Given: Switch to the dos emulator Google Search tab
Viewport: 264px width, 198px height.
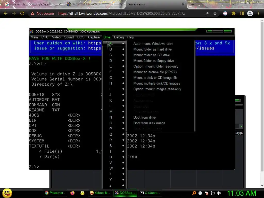Looking at the screenshot, I should tap(32, 4).
